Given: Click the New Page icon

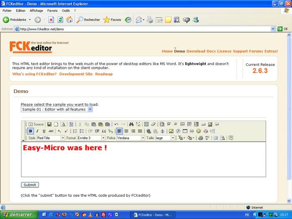Looking at the screenshot, I should 56,124.
